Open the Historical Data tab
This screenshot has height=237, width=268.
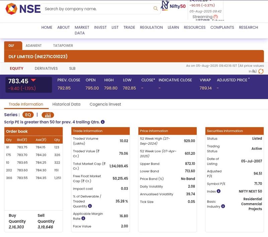(66, 104)
